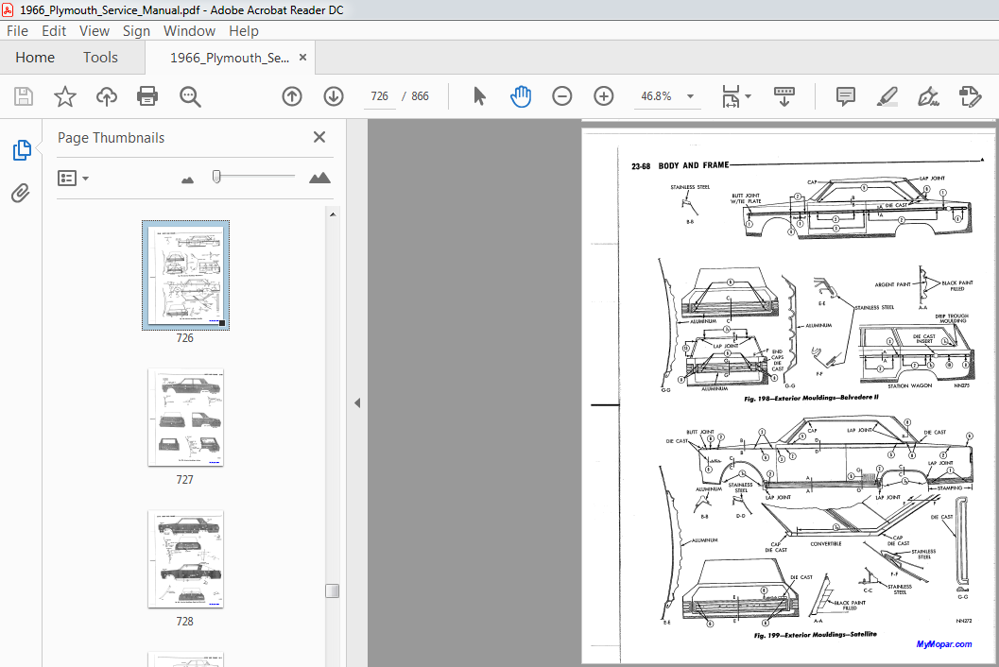Open the Window menu
This screenshot has width=999, height=667.
coord(189,30)
